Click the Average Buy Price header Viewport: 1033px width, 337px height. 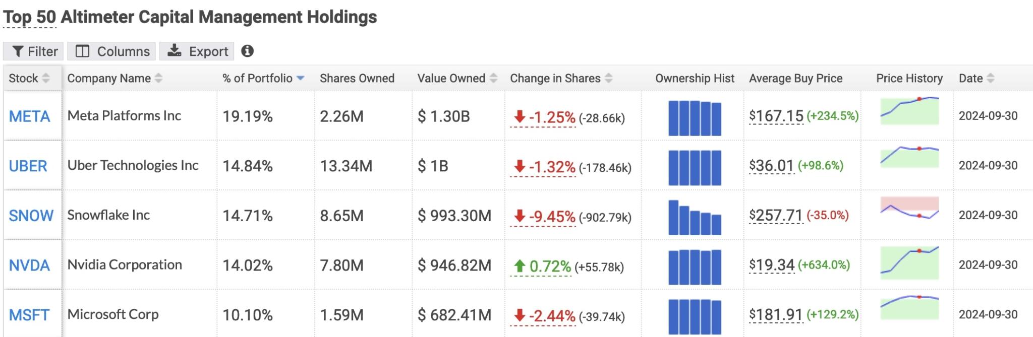(x=796, y=78)
